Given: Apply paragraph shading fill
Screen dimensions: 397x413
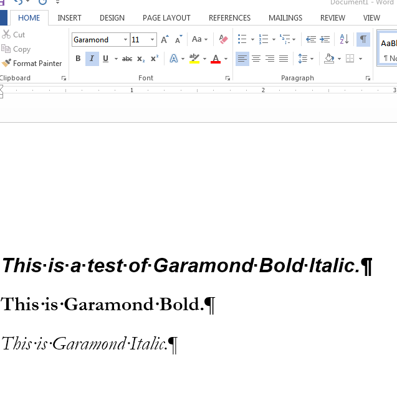Looking at the screenshot, I should pos(329,59).
